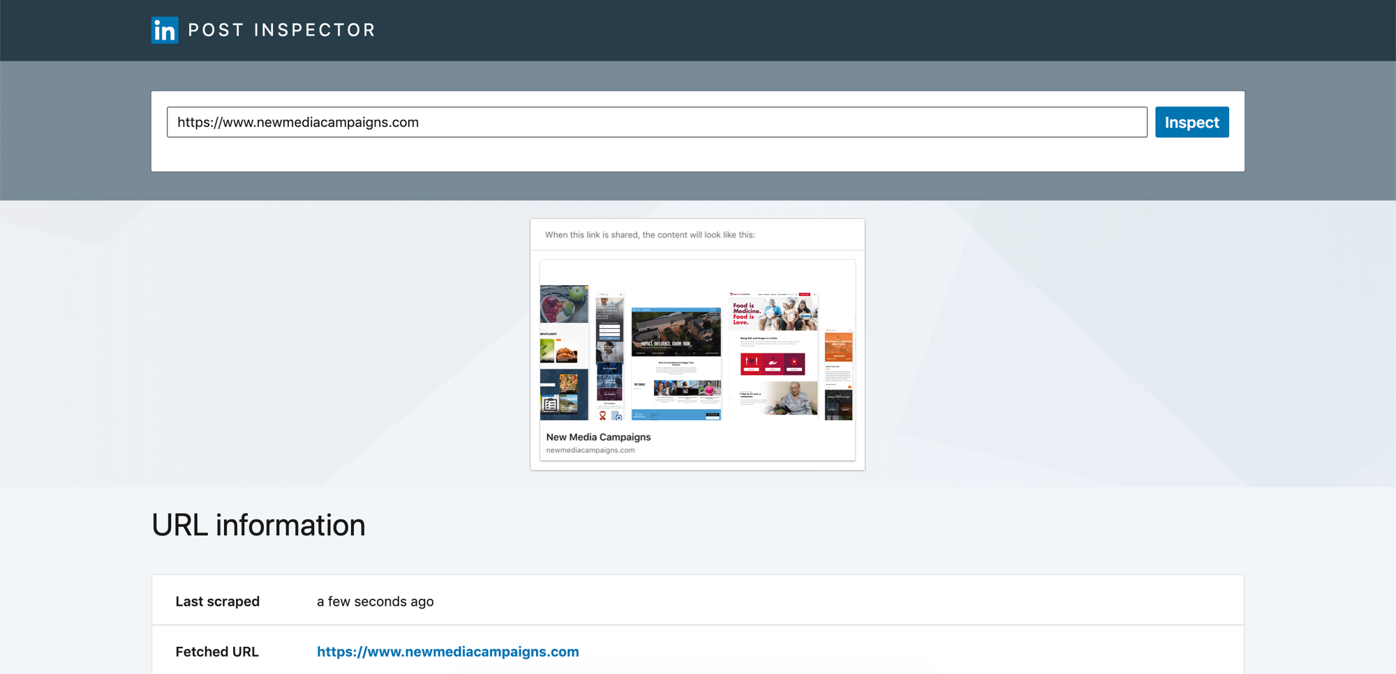Screen dimensions: 1396x674
Task: Click the LinkedIn logo icon
Action: click(165, 30)
